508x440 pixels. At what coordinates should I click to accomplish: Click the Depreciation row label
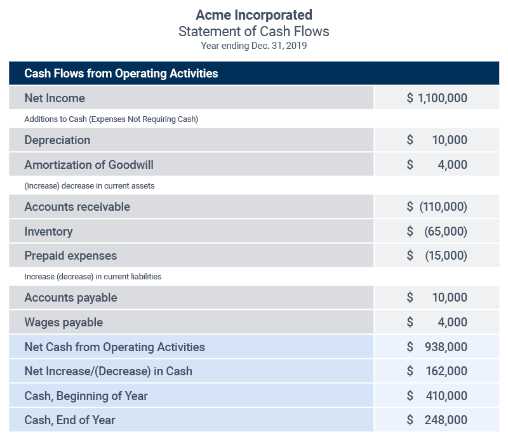click(57, 140)
